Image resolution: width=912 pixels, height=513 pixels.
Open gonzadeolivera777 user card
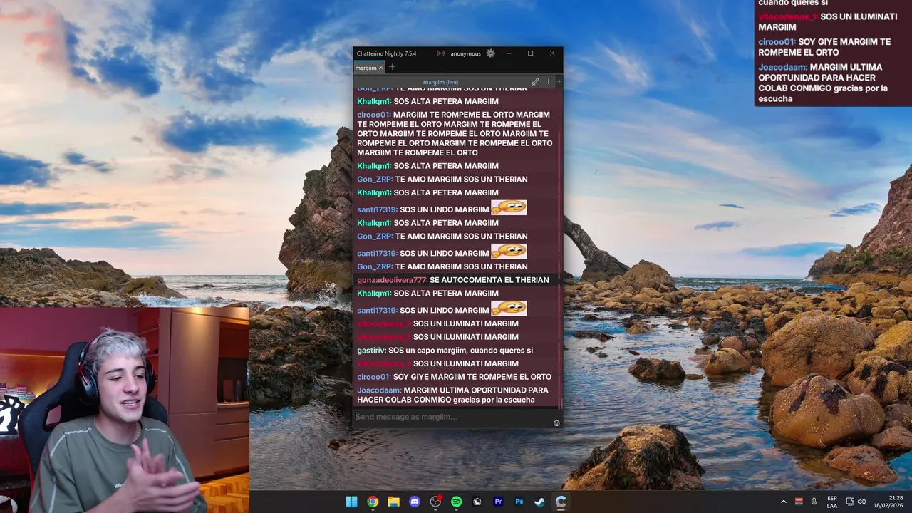click(x=392, y=280)
